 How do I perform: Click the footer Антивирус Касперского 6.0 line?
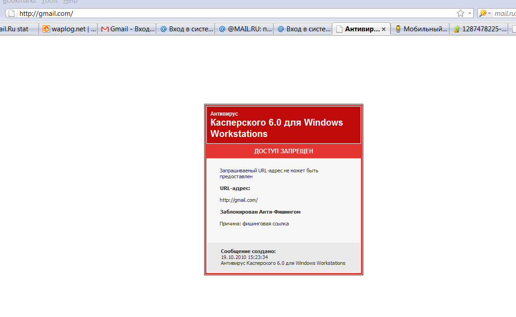tap(283, 263)
